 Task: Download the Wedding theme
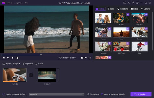pyautogui.click(x=110, y=43)
